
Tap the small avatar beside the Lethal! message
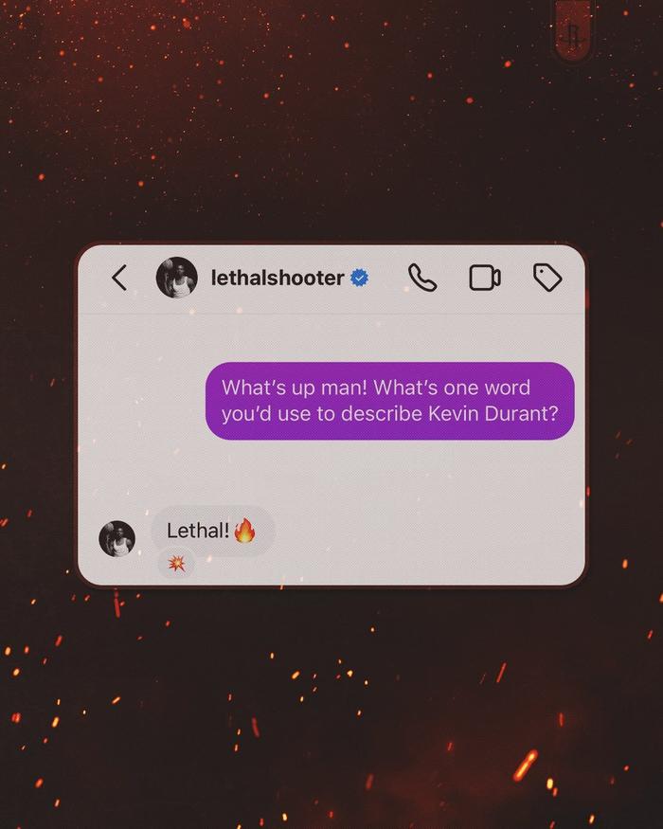[x=116, y=539]
